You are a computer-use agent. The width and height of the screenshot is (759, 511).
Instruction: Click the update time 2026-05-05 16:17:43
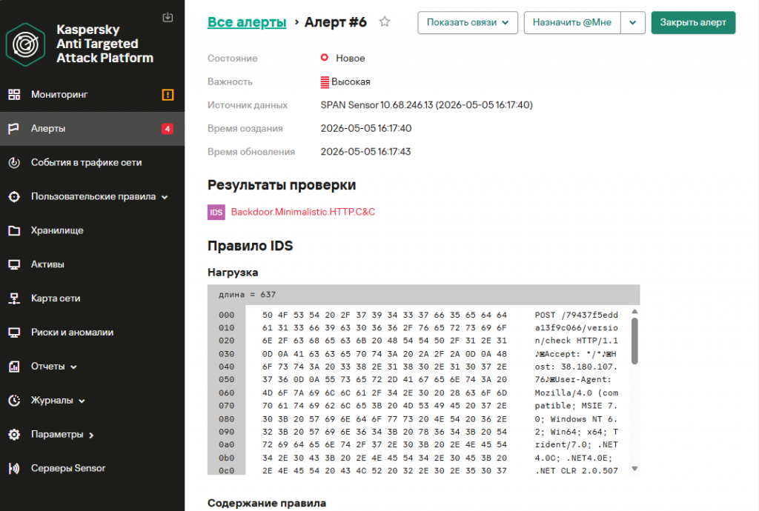[365, 151]
